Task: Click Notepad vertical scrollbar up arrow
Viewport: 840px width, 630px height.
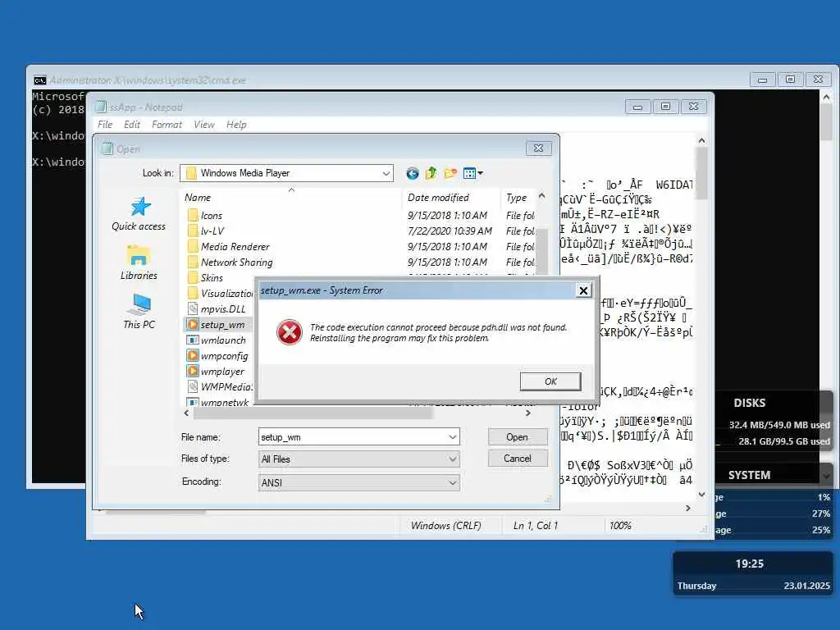Action: [702, 140]
